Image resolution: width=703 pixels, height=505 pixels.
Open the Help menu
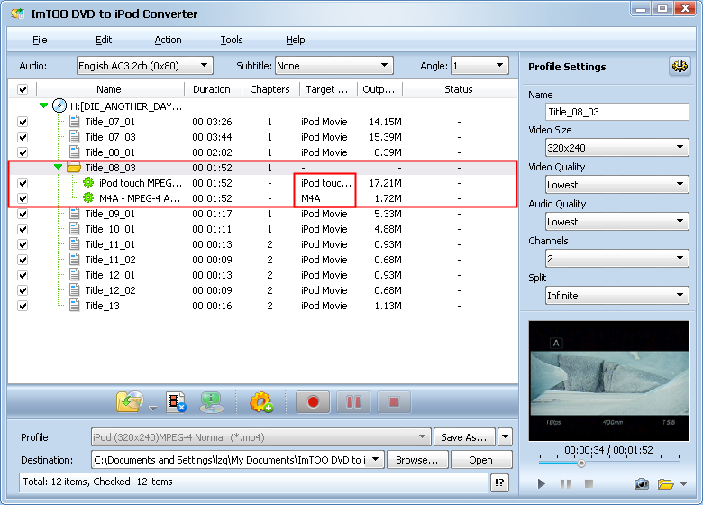click(295, 40)
